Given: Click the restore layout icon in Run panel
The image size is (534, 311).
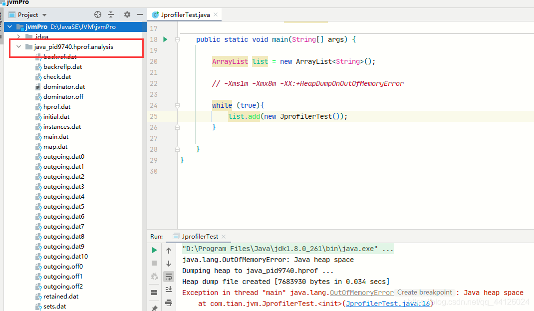Looking at the screenshot, I should (154, 292).
